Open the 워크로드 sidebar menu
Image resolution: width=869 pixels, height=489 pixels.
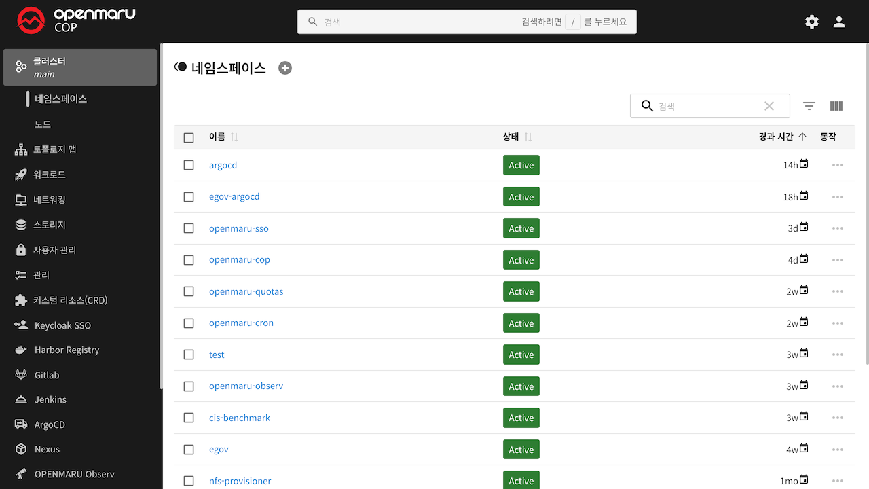coord(50,175)
